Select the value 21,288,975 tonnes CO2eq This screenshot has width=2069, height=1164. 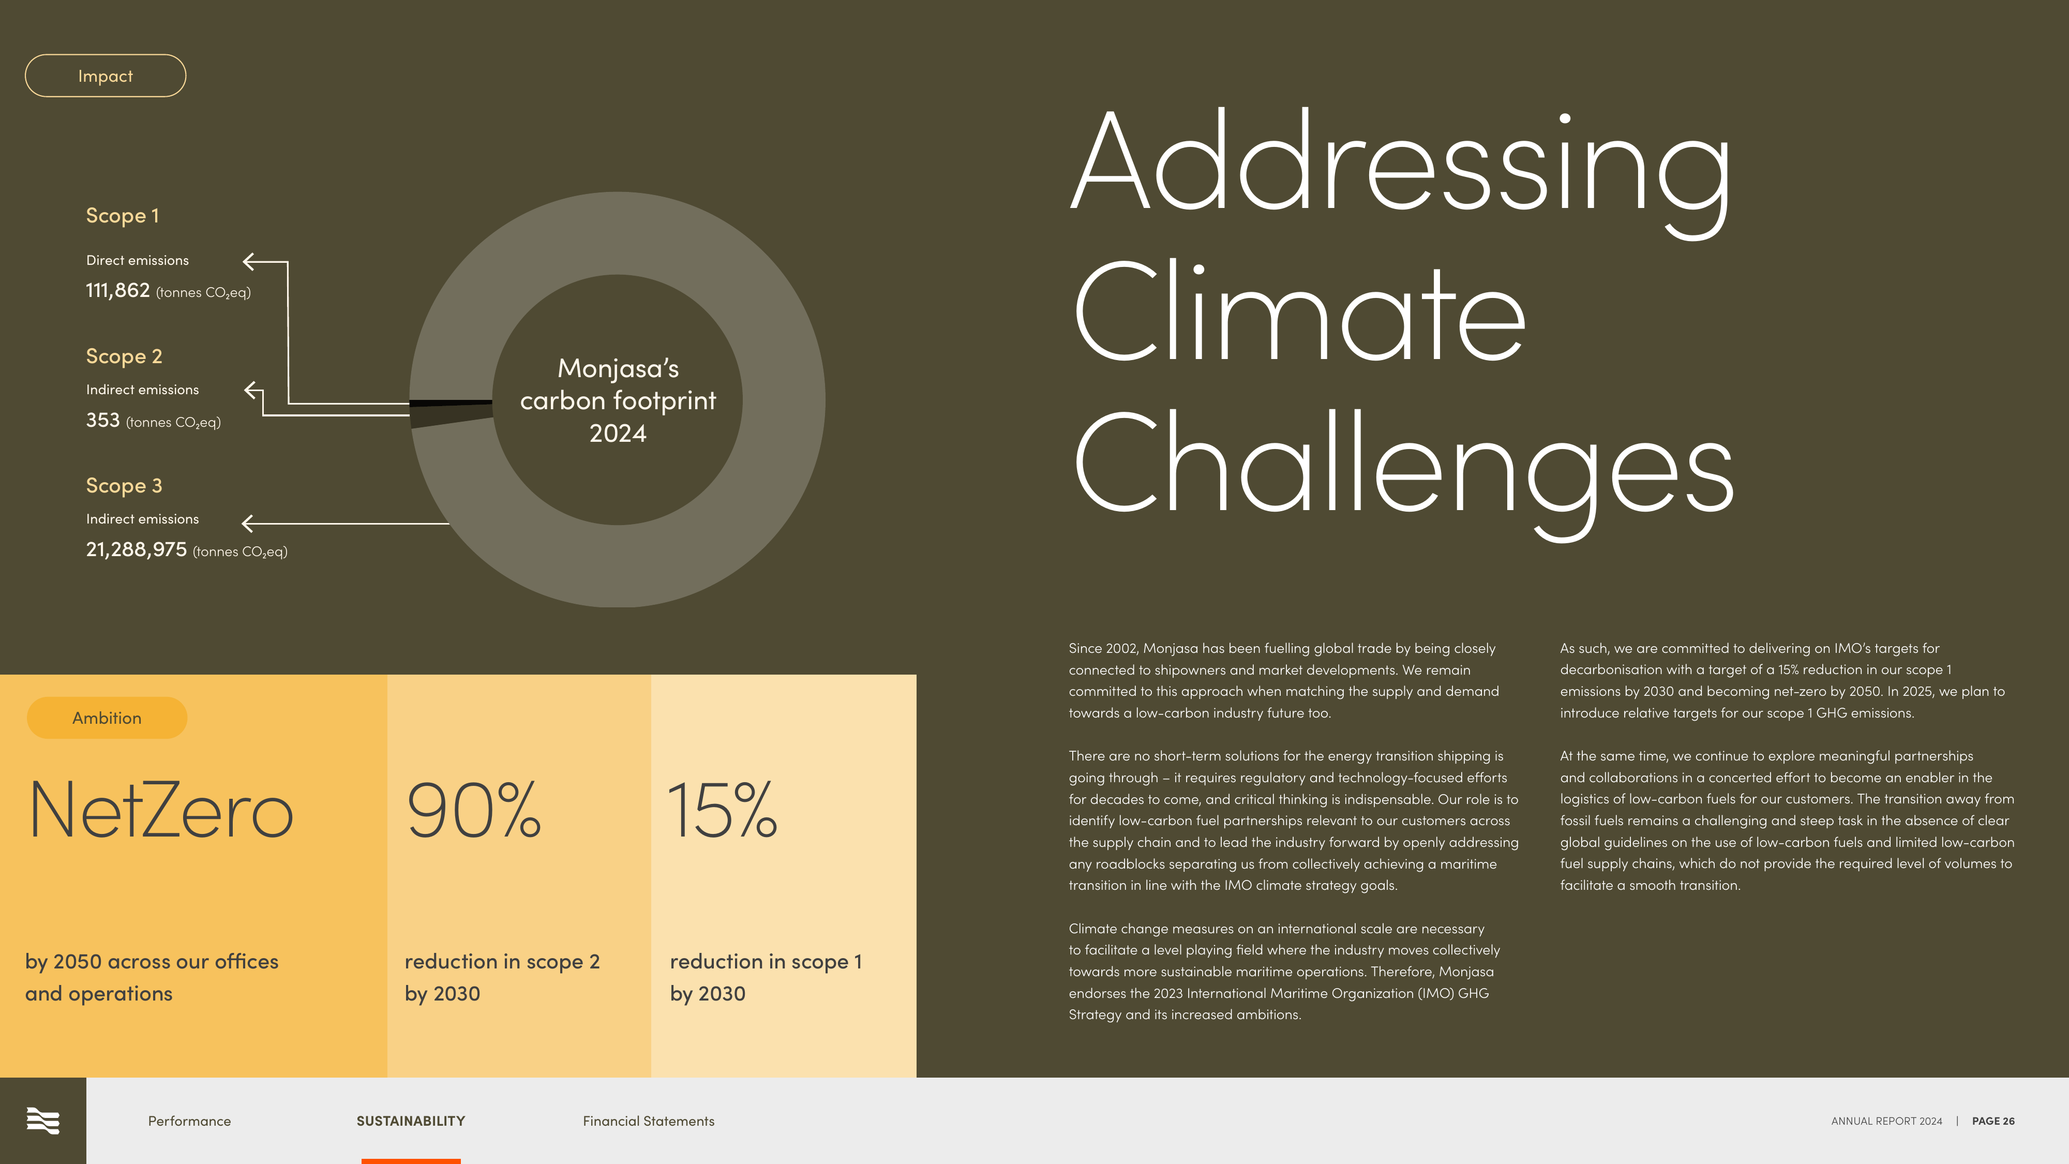click(186, 550)
